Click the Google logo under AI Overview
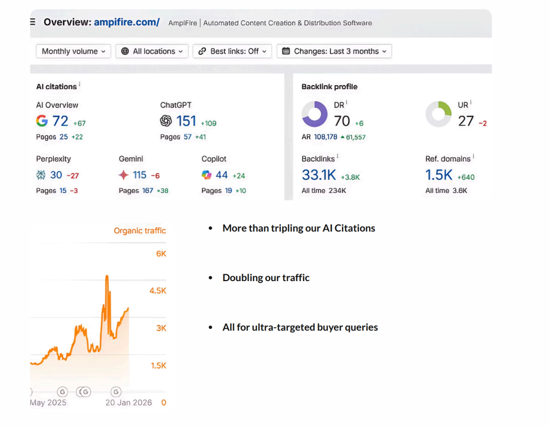The width and height of the screenshot is (550, 426). pos(42,121)
